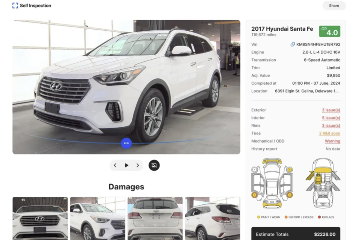Click the Share button

click(334, 6)
